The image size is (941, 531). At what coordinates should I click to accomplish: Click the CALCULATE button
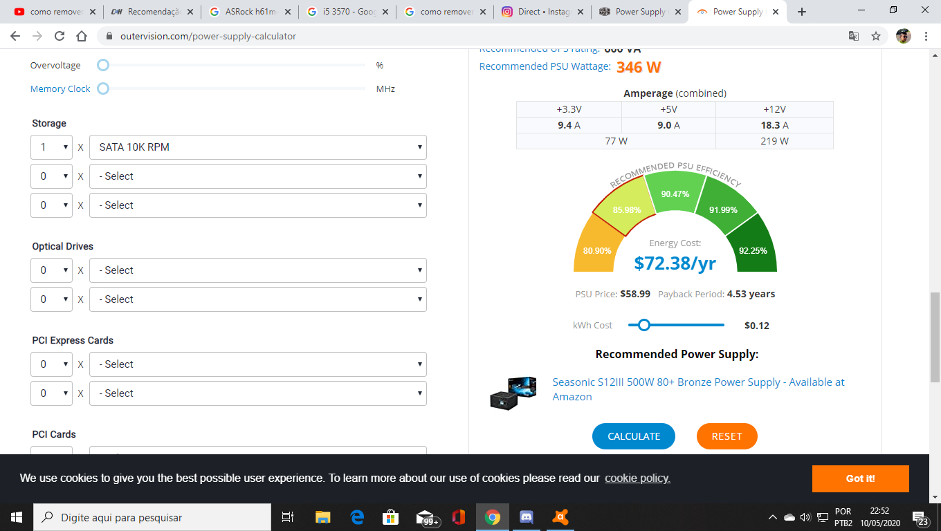pos(634,436)
